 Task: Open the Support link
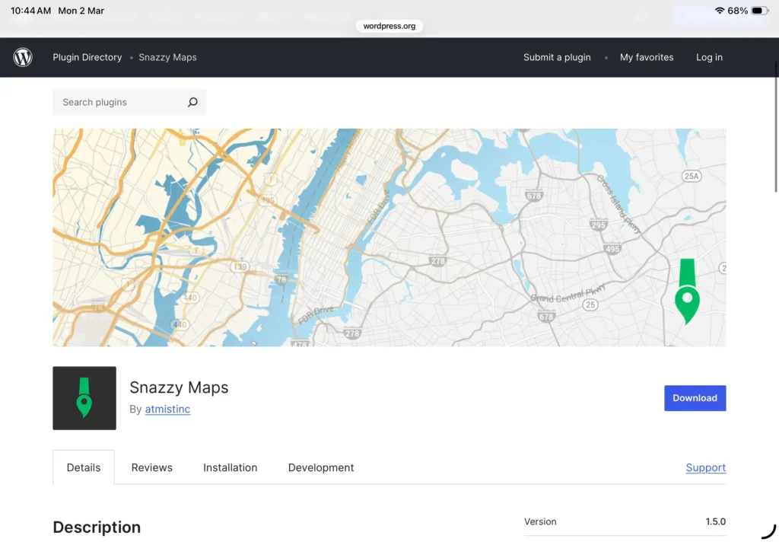tap(705, 467)
